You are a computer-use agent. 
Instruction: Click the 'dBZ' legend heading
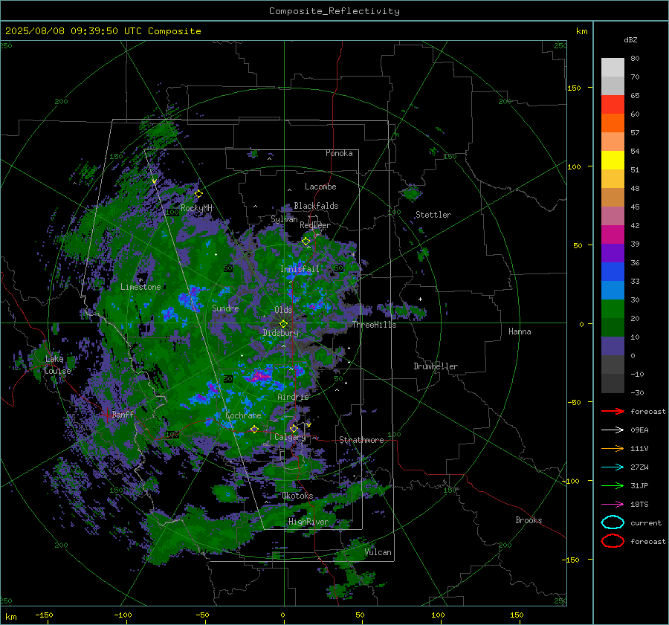coord(630,39)
